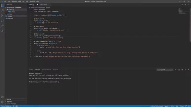The height and width of the screenshot is (107, 191).
Task: Close the terminal panel
Action: point(189,70)
